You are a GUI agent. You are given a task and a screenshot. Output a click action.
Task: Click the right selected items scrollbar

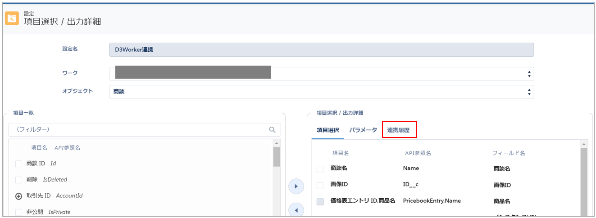pyautogui.click(x=584, y=180)
